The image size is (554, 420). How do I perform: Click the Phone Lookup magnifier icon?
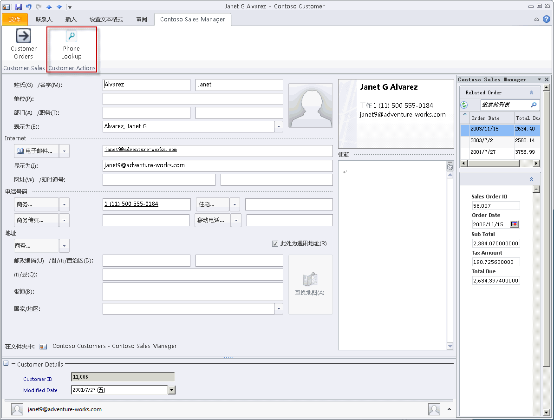[x=71, y=36]
